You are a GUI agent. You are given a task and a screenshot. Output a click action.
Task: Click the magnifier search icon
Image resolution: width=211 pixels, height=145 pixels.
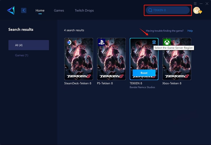point(150,10)
